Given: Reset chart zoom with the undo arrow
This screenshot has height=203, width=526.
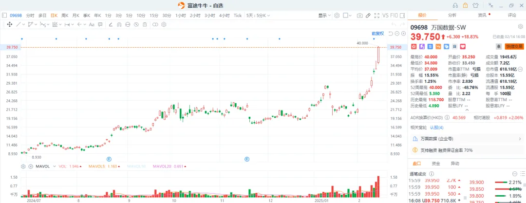Looking at the screenshot, I should 391,34.
